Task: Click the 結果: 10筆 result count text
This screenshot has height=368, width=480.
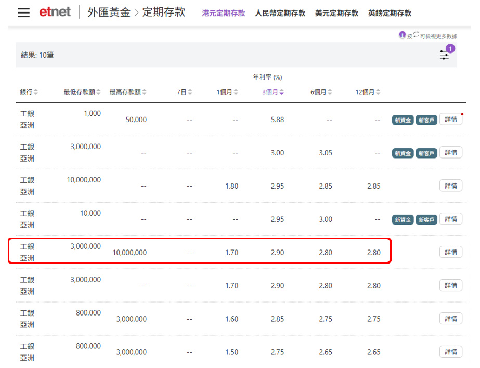Action: pos(37,55)
